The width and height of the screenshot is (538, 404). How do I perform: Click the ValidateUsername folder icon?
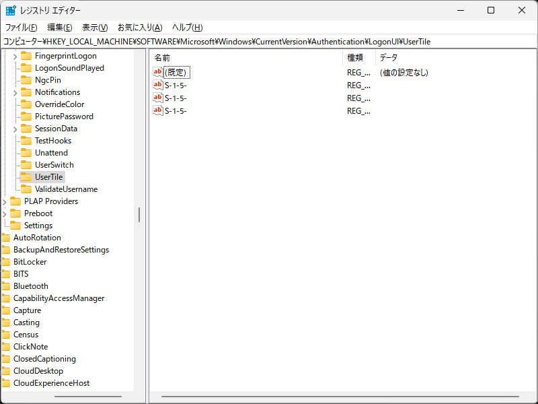(26, 189)
